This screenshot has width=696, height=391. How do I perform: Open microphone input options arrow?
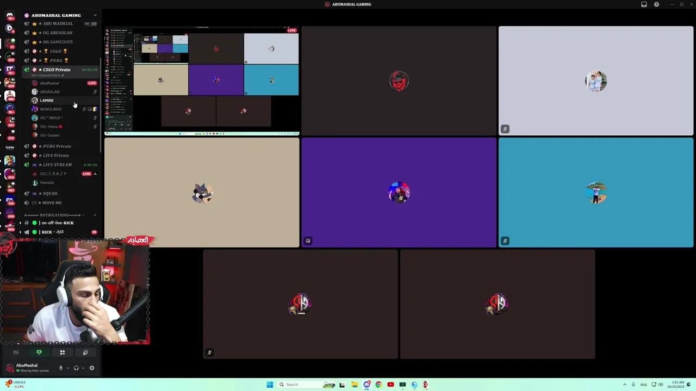67,368
